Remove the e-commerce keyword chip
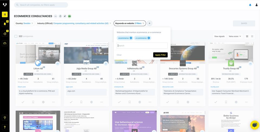 149,38
